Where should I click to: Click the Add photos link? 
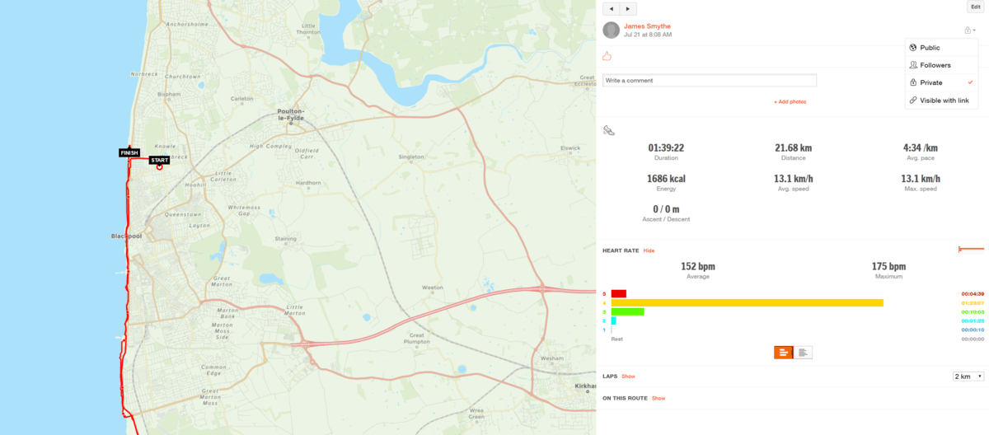[790, 102]
